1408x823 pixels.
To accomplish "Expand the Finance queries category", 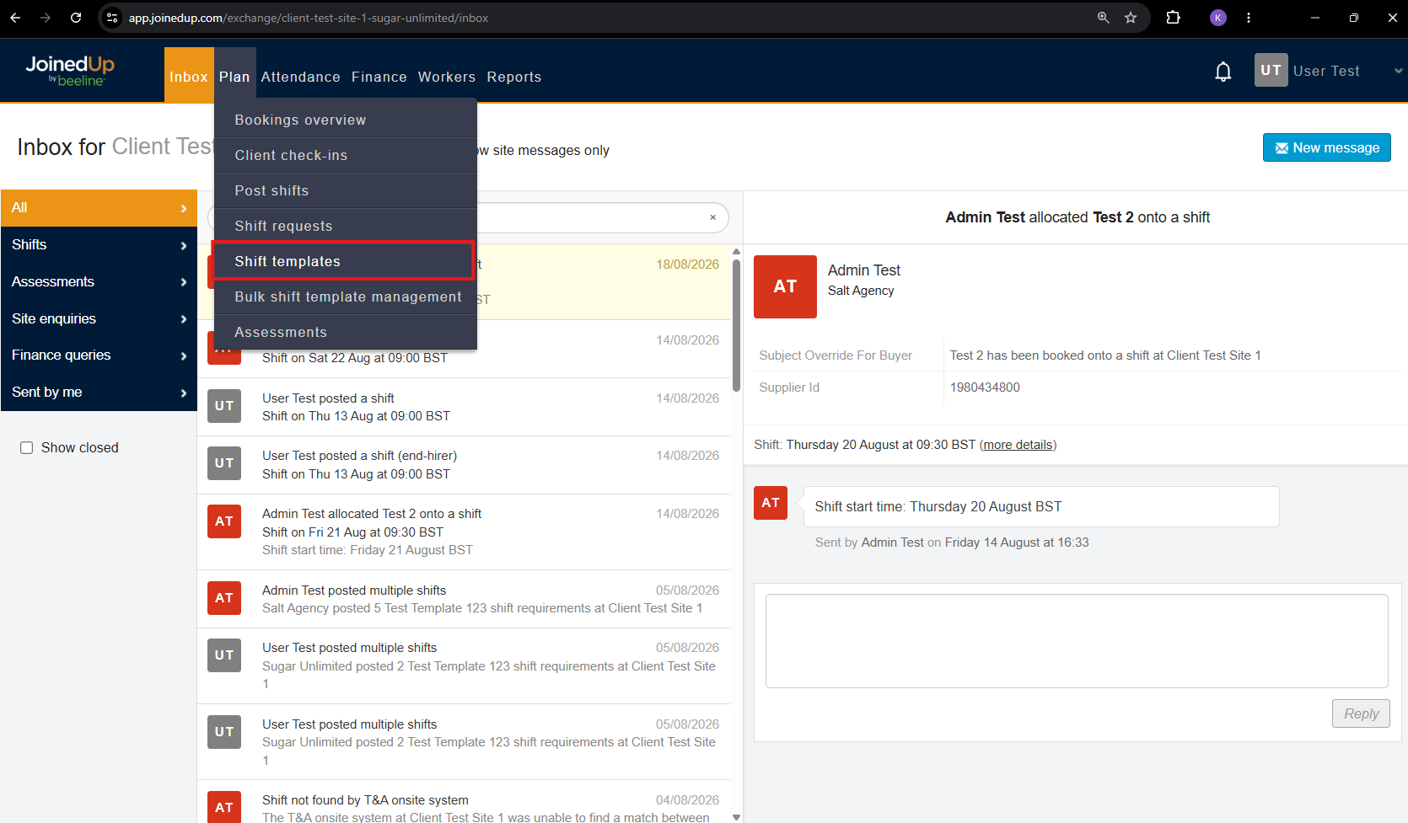I will tap(99, 355).
